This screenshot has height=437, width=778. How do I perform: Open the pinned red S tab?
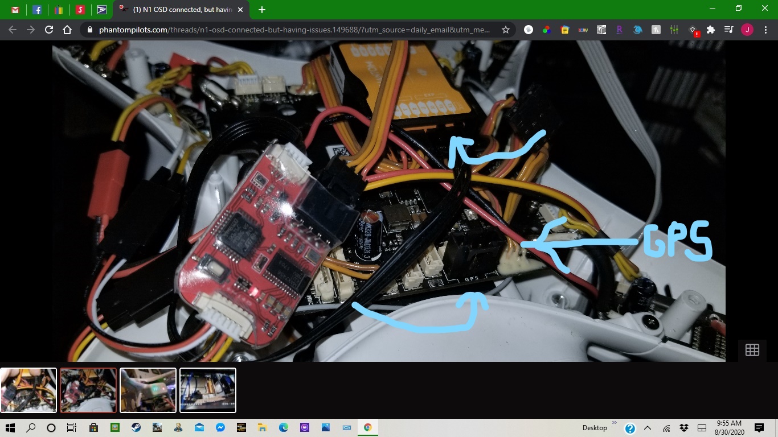pyautogui.click(x=80, y=10)
